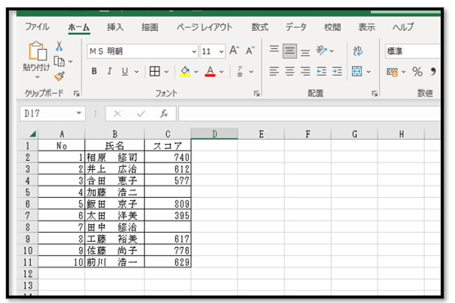
Task: Toggle bold formatting
Action: coord(94,71)
